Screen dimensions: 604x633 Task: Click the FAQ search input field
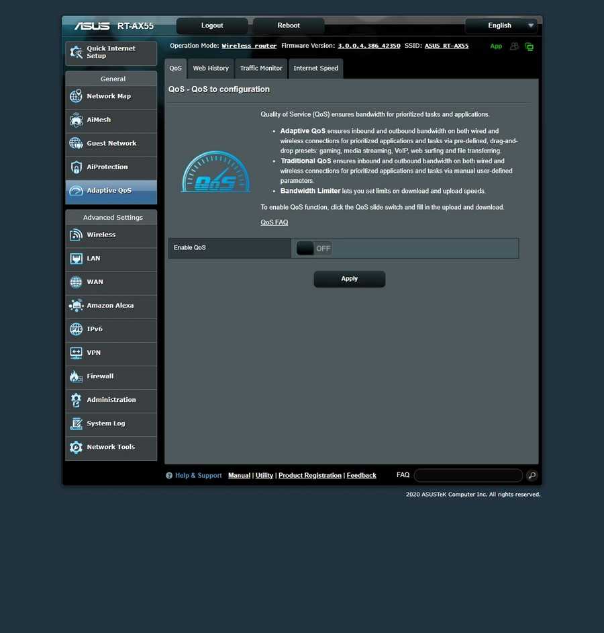[468, 476]
